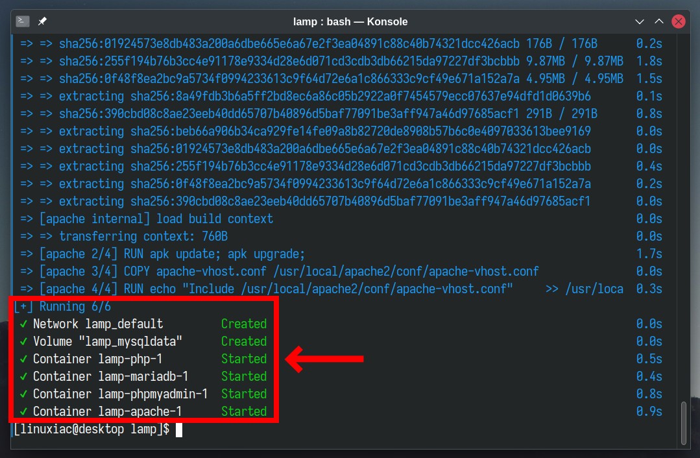Click 'Container lamp-mariadb-1' text
The image size is (700, 458).
(x=111, y=376)
